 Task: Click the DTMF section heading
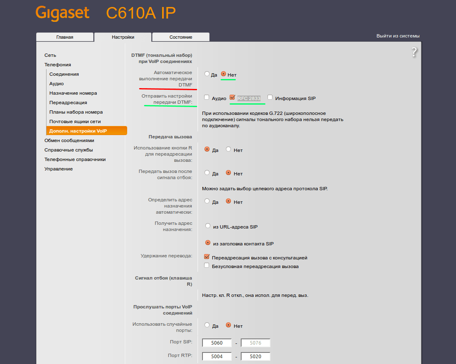coord(162,58)
